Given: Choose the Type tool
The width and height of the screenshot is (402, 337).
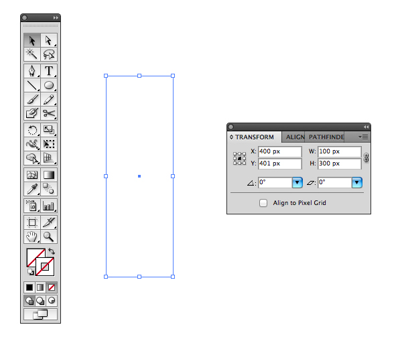Looking at the screenshot, I should tap(49, 71).
